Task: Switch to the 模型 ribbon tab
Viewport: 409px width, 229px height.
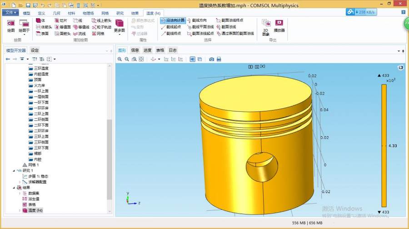Action: coord(26,13)
